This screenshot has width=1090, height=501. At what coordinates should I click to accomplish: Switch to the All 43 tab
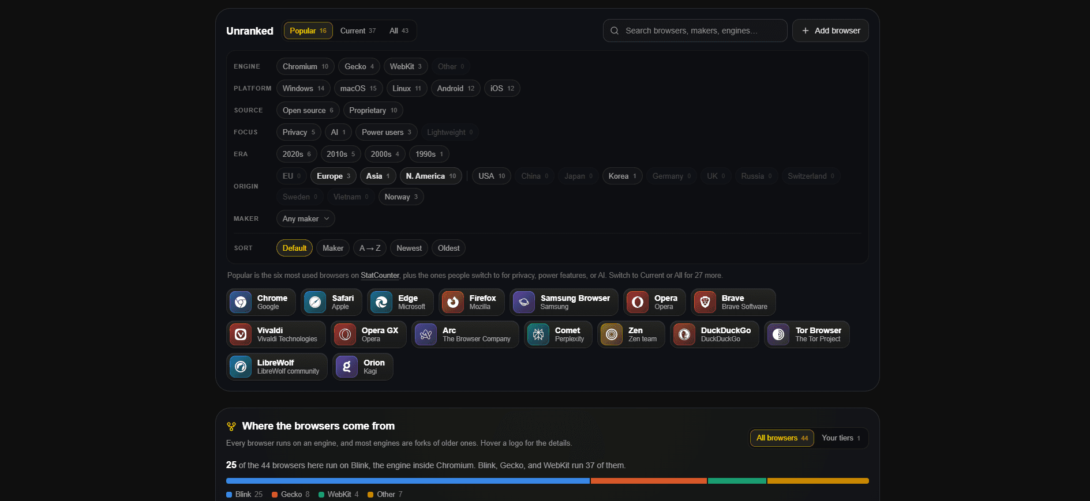click(x=399, y=31)
